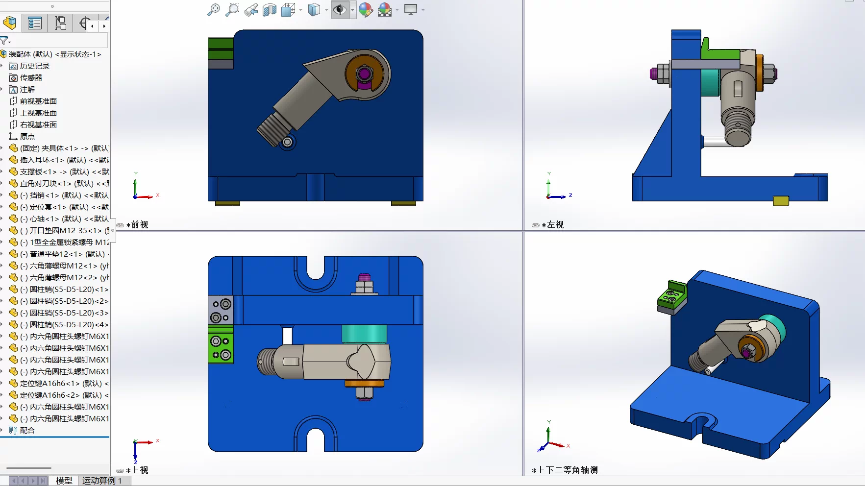Open the Display Style dropdown arrow
This screenshot has height=486, width=865.
pos(326,10)
